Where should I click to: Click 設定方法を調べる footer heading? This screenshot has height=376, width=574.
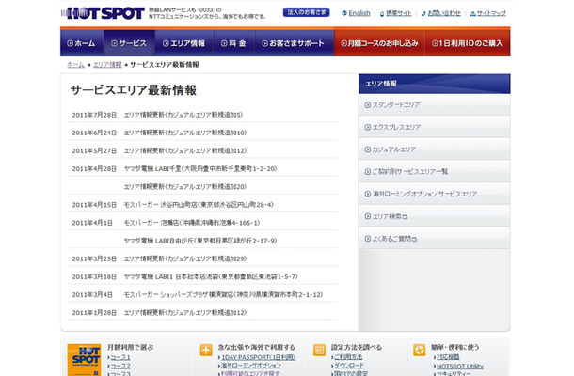pyautogui.click(x=357, y=347)
